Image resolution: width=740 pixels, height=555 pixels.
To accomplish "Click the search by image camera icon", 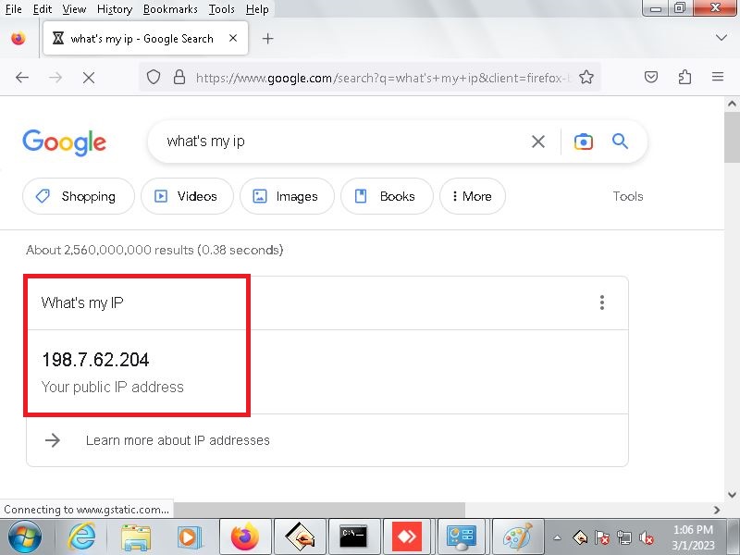I will coord(583,142).
